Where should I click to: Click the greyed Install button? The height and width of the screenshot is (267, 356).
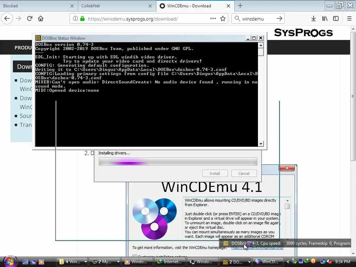click(x=215, y=173)
